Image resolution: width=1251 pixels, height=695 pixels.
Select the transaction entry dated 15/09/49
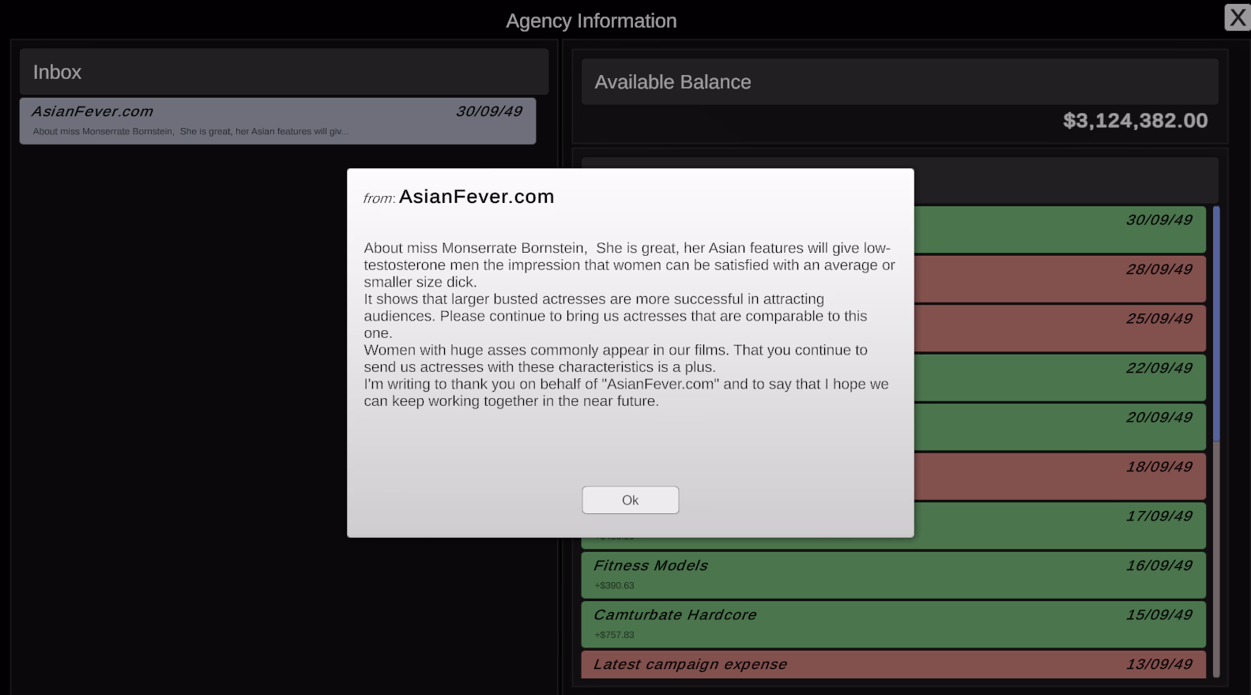pyautogui.click(x=893, y=624)
